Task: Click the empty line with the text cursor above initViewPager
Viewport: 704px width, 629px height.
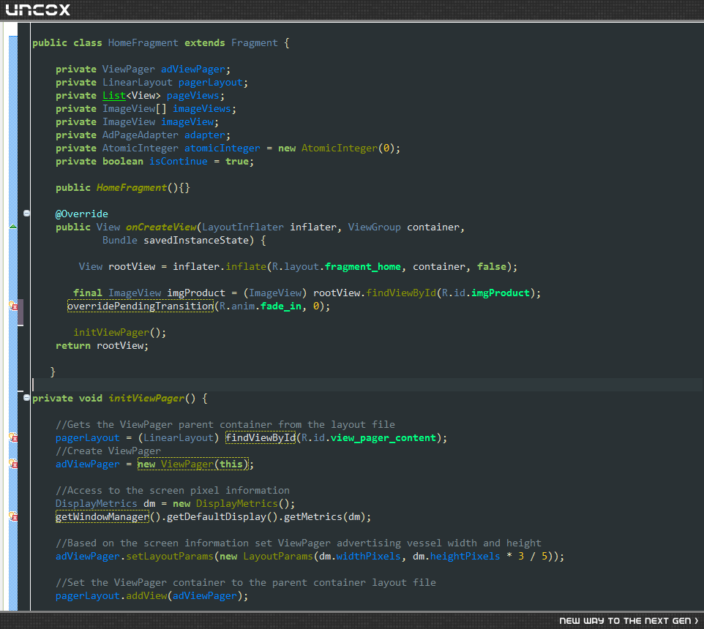Action: point(367,385)
